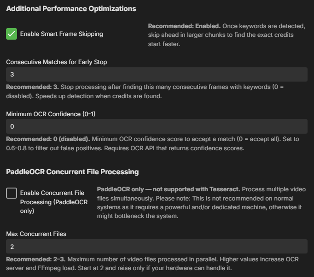
Task: Tick the Enable Concurrent File Processing checkbox
Action: point(12,193)
